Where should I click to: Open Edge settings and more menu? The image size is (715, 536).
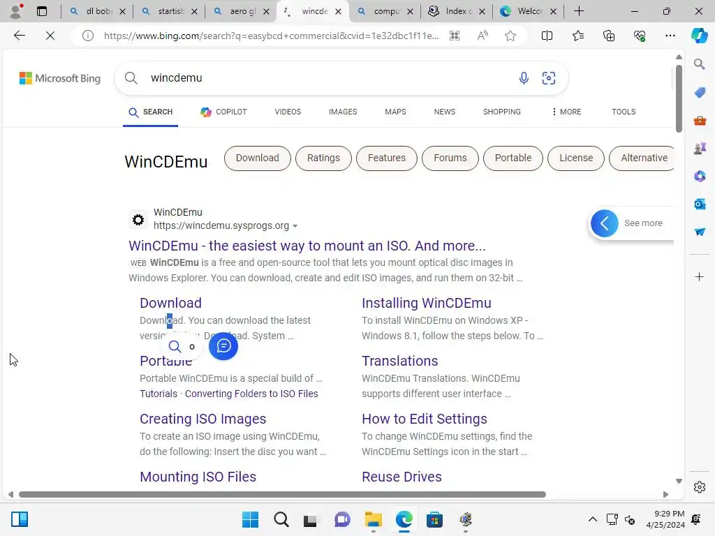point(670,36)
